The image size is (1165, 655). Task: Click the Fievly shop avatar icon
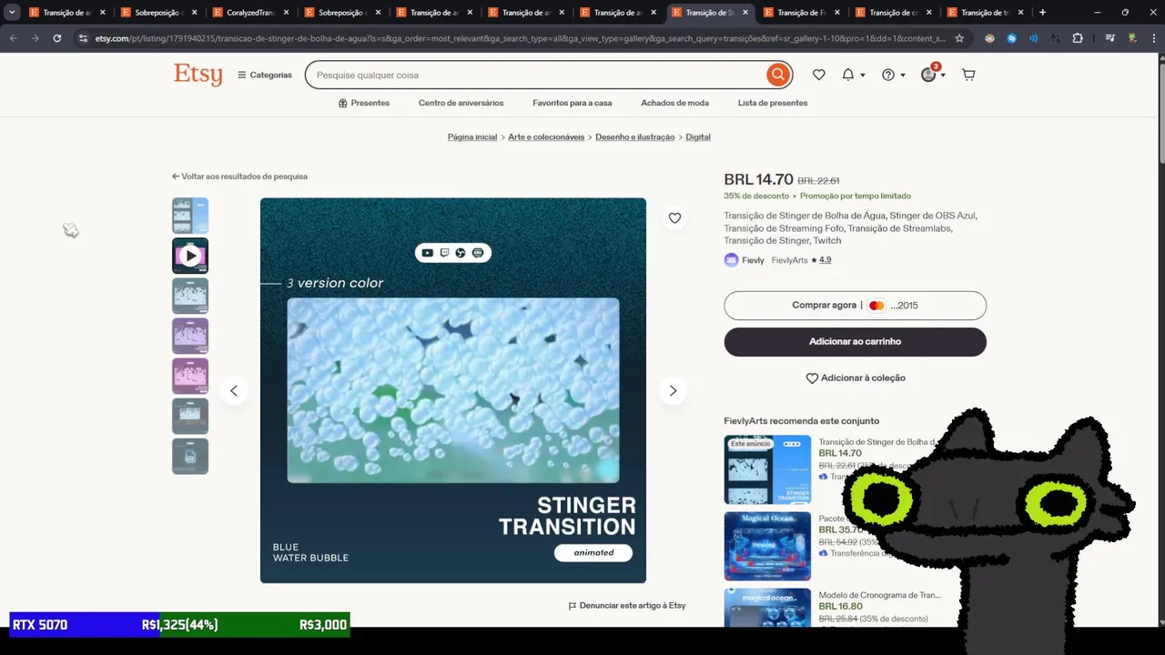(x=731, y=260)
